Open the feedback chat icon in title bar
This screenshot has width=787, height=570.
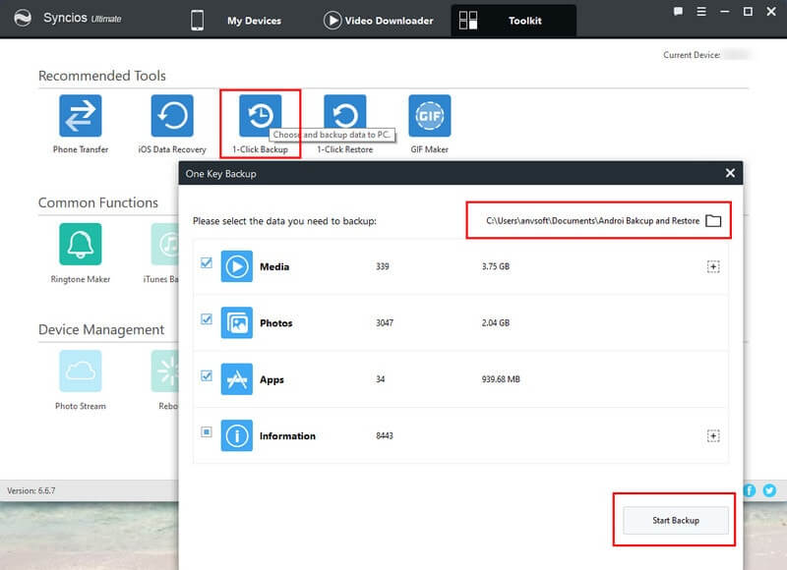pyautogui.click(x=678, y=12)
